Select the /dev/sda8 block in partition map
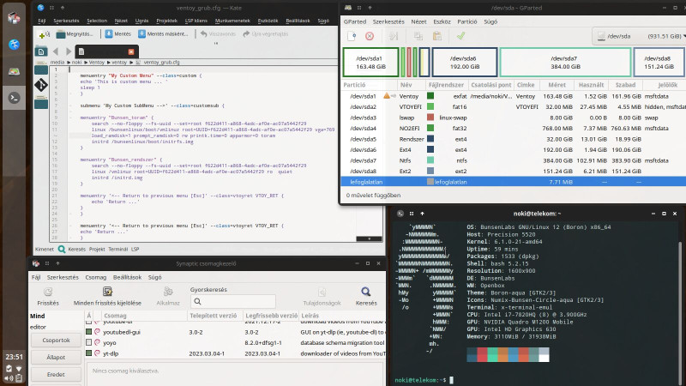The width and height of the screenshot is (686, 386). tap(659, 62)
